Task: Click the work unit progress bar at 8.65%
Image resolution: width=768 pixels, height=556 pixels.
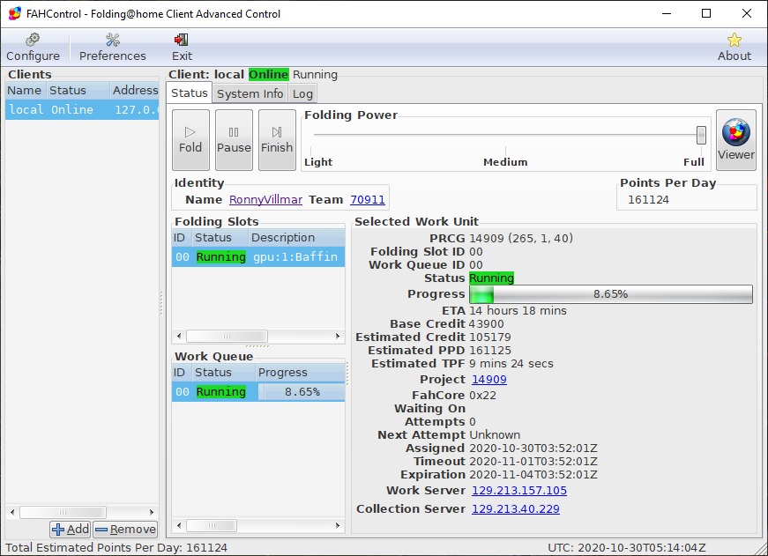Action: tap(611, 294)
